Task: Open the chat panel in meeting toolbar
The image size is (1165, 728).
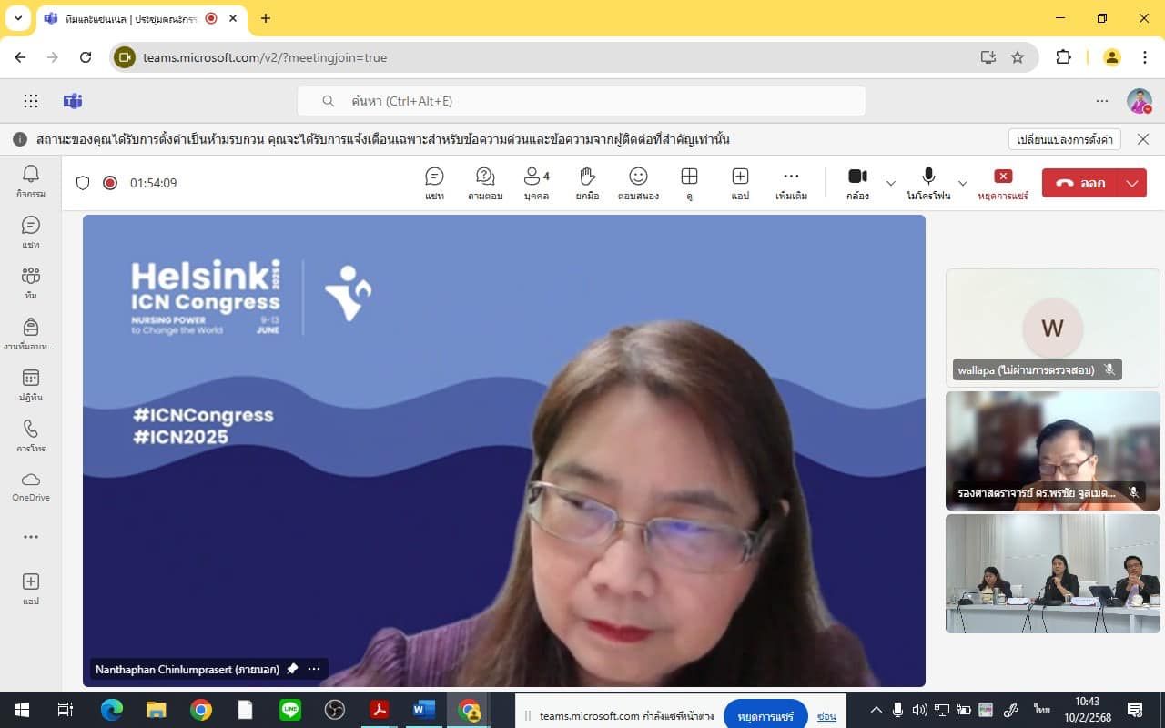Action: point(434,183)
